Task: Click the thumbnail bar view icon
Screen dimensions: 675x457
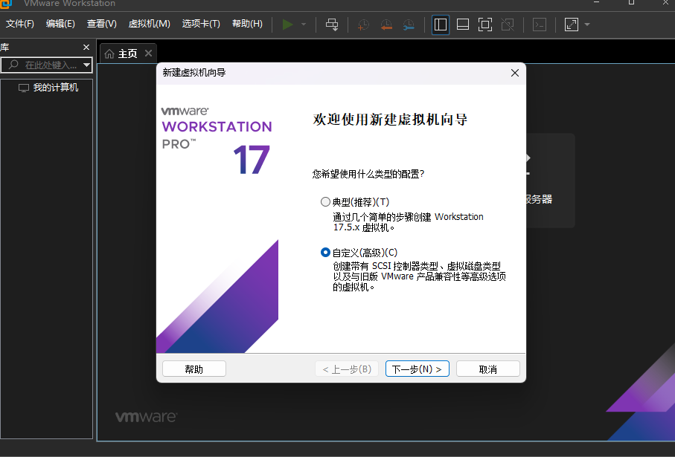Action: 463,25
